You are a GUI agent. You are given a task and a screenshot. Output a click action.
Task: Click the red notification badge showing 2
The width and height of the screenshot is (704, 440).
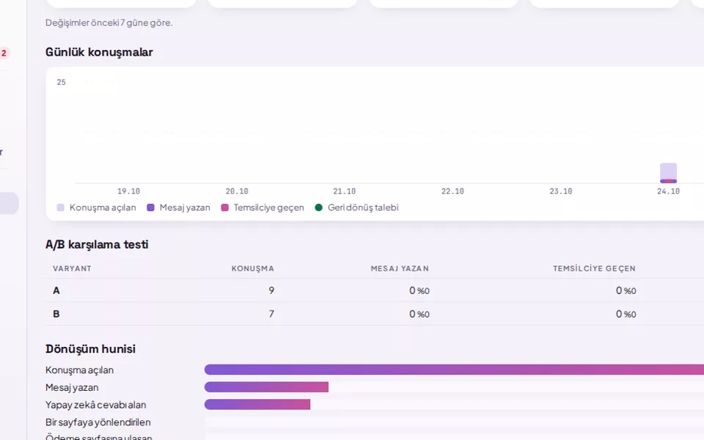4,53
